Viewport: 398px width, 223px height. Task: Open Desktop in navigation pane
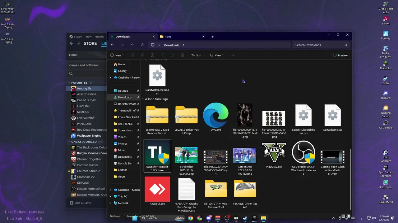coord(124,91)
